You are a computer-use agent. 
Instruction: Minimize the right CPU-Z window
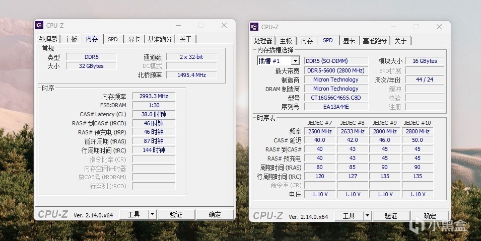[x=393, y=27]
